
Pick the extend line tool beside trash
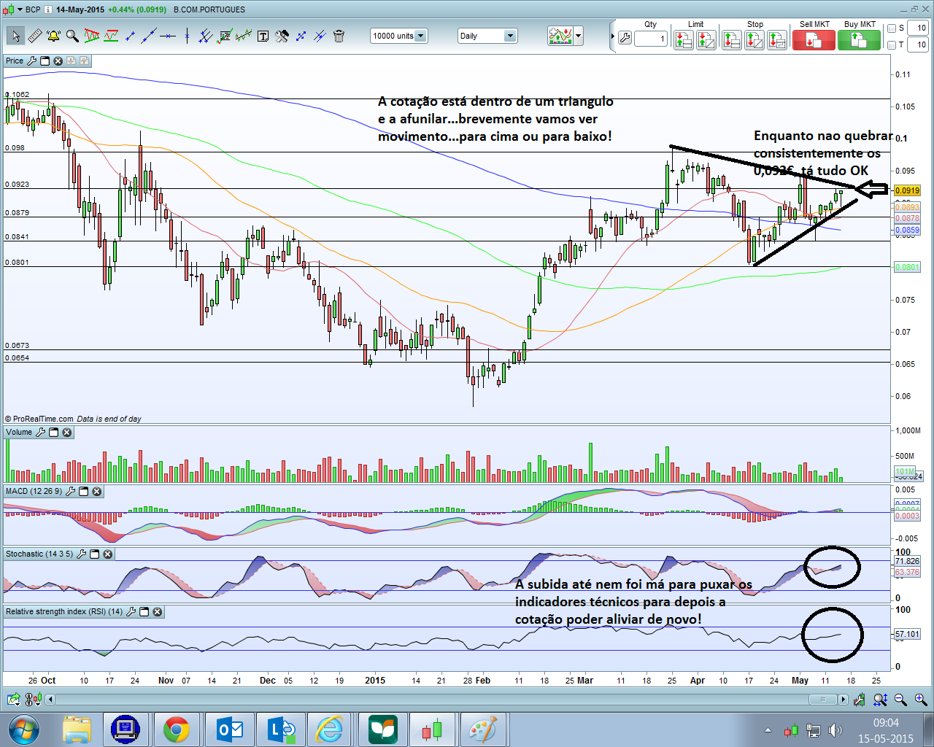[x=320, y=36]
